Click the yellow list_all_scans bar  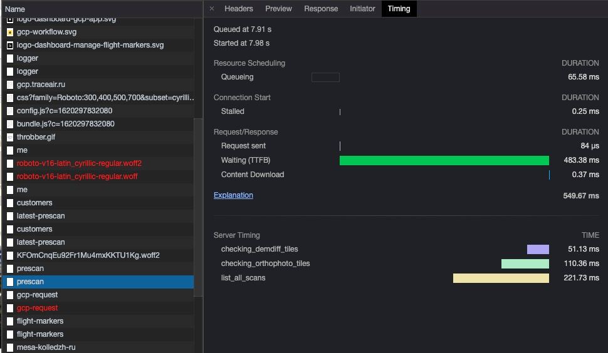point(501,278)
